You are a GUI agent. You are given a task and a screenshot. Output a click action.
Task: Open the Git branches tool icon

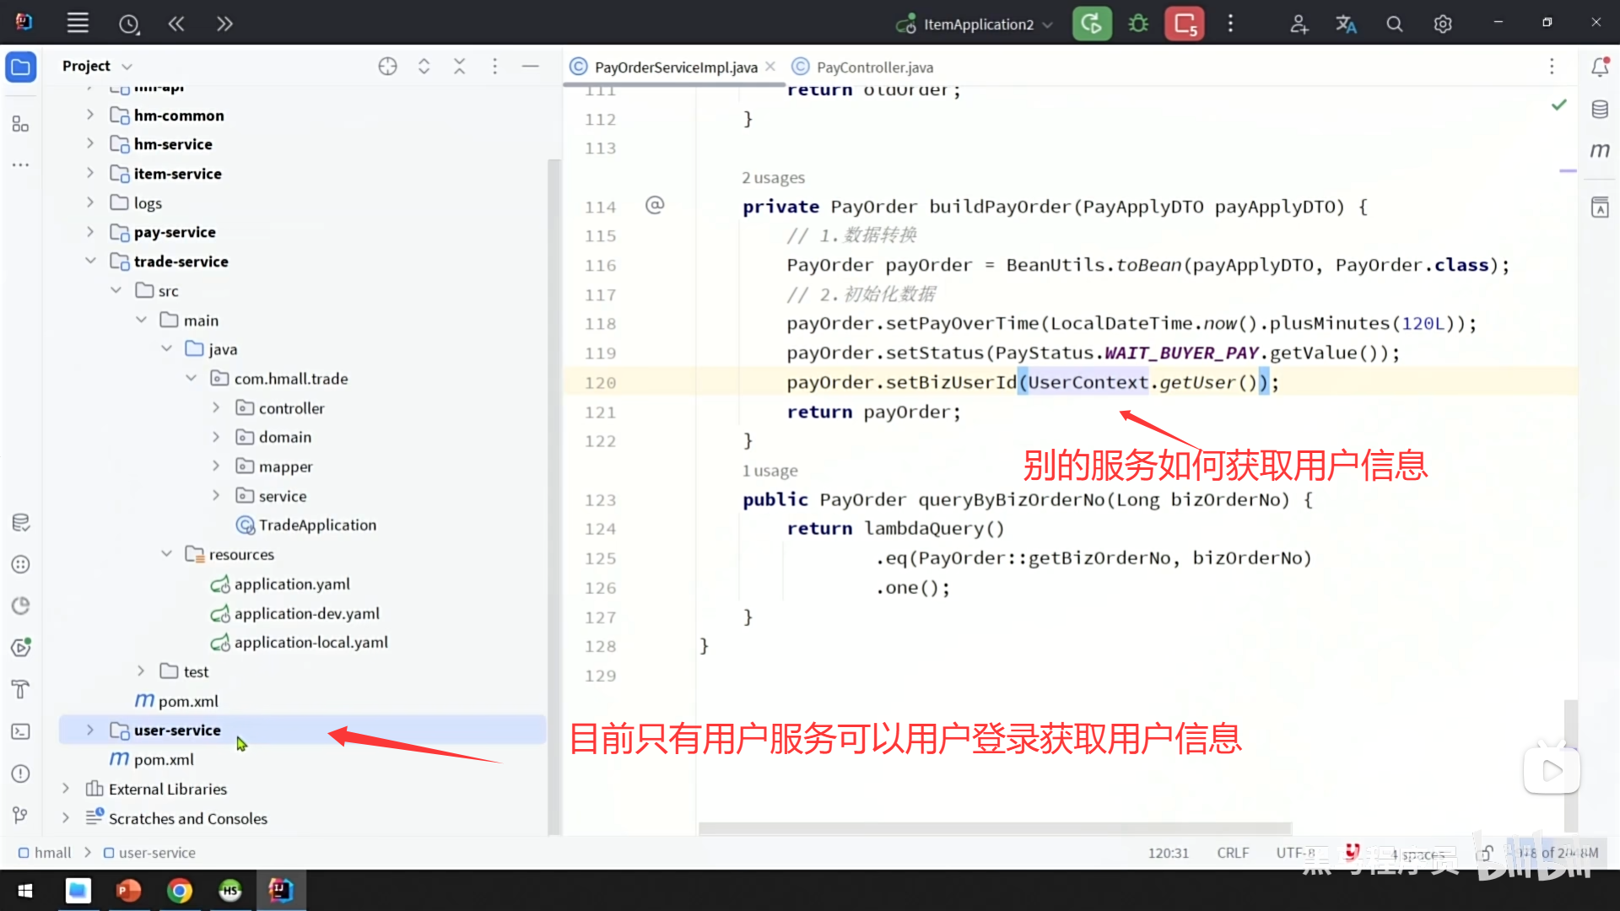(21, 815)
